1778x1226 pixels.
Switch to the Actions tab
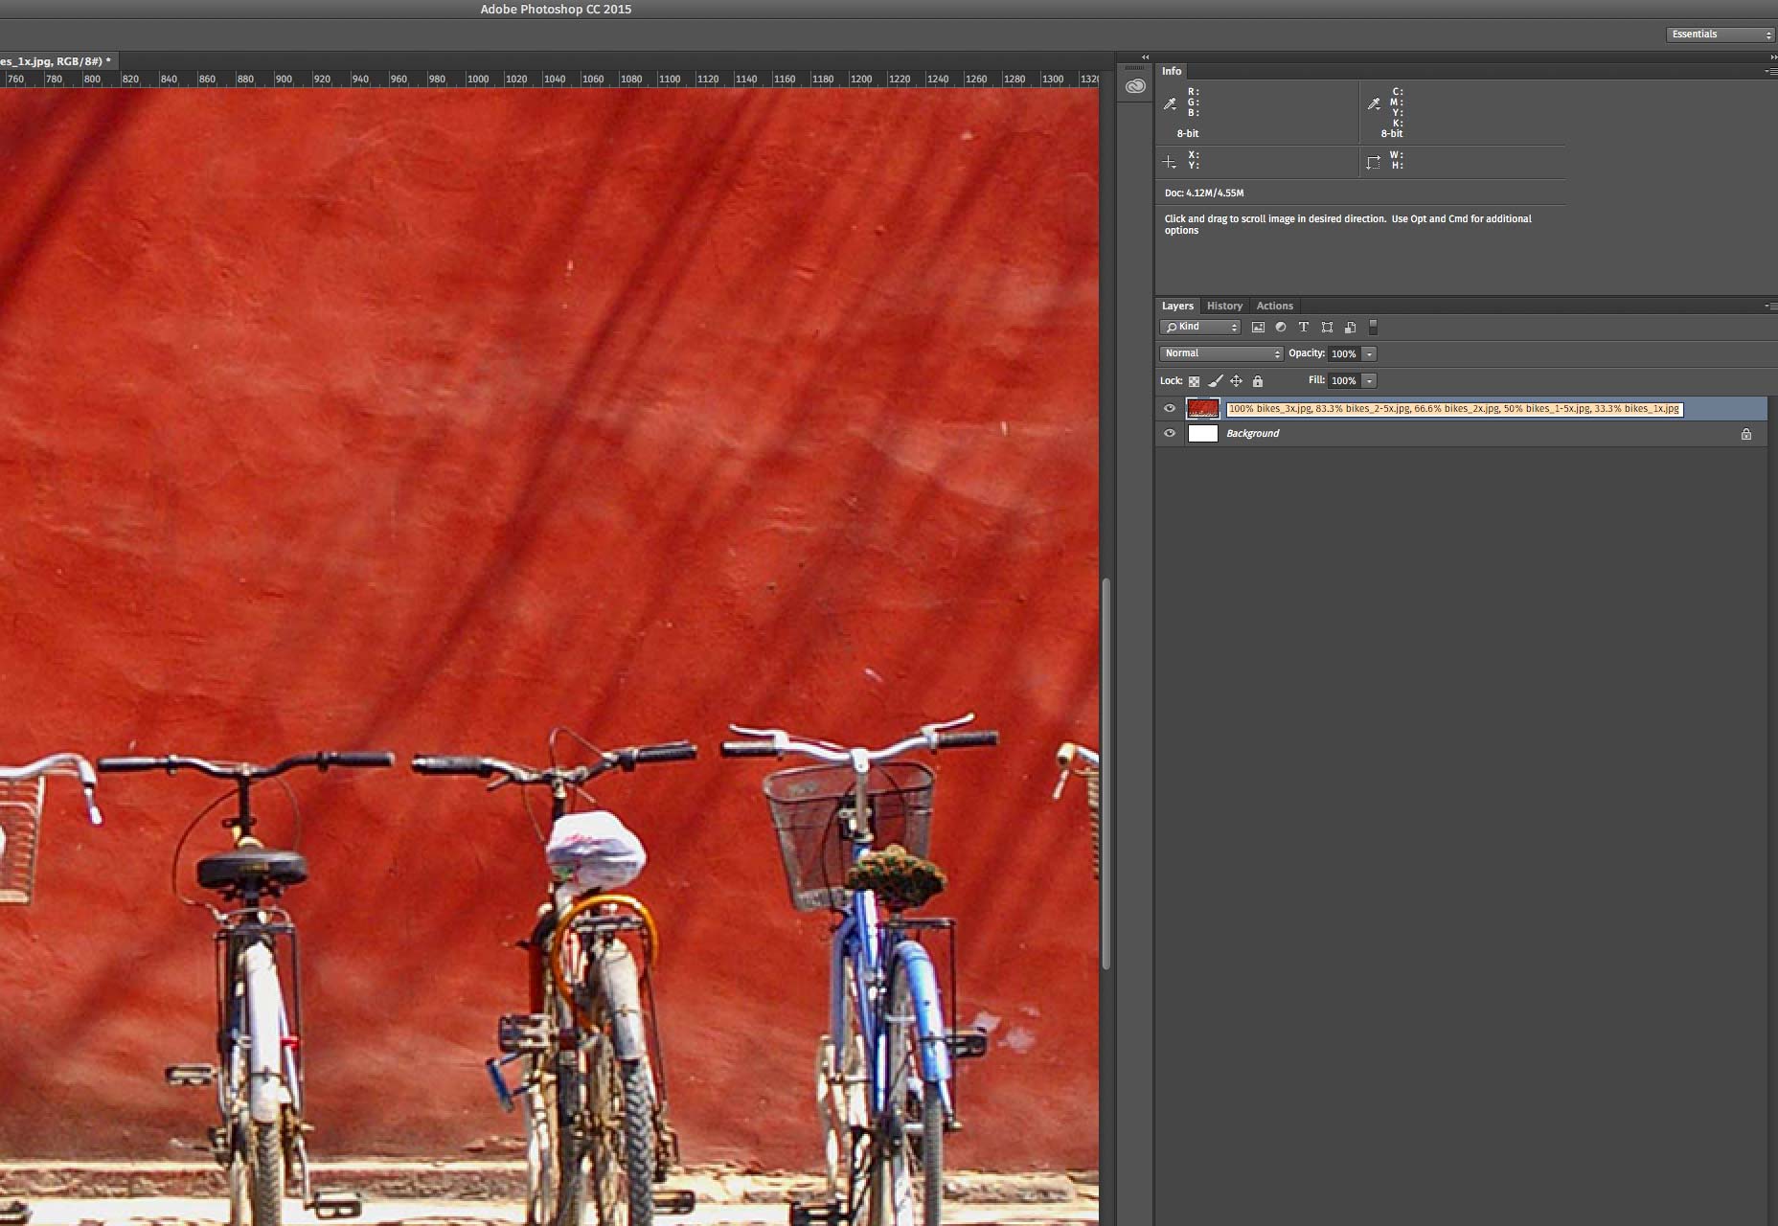pyautogui.click(x=1274, y=306)
